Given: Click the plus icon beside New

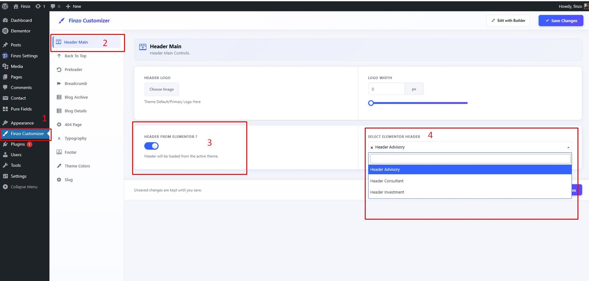Looking at the screenshot, I should click(68, 6).
